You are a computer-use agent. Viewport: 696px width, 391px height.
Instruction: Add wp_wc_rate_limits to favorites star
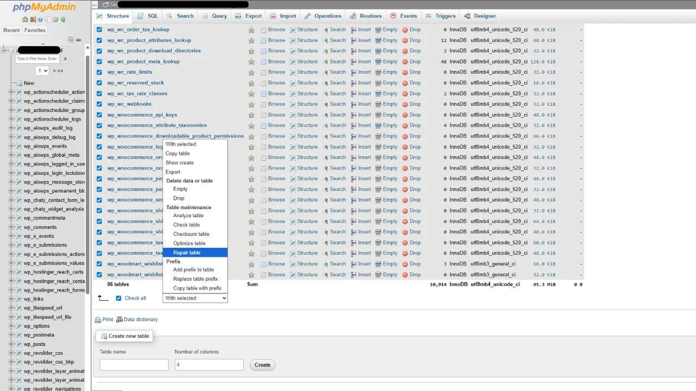pos(251,72)
